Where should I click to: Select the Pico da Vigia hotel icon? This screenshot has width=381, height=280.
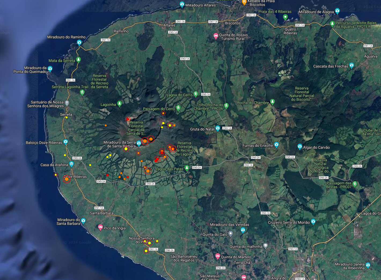[x=100, y=227]
